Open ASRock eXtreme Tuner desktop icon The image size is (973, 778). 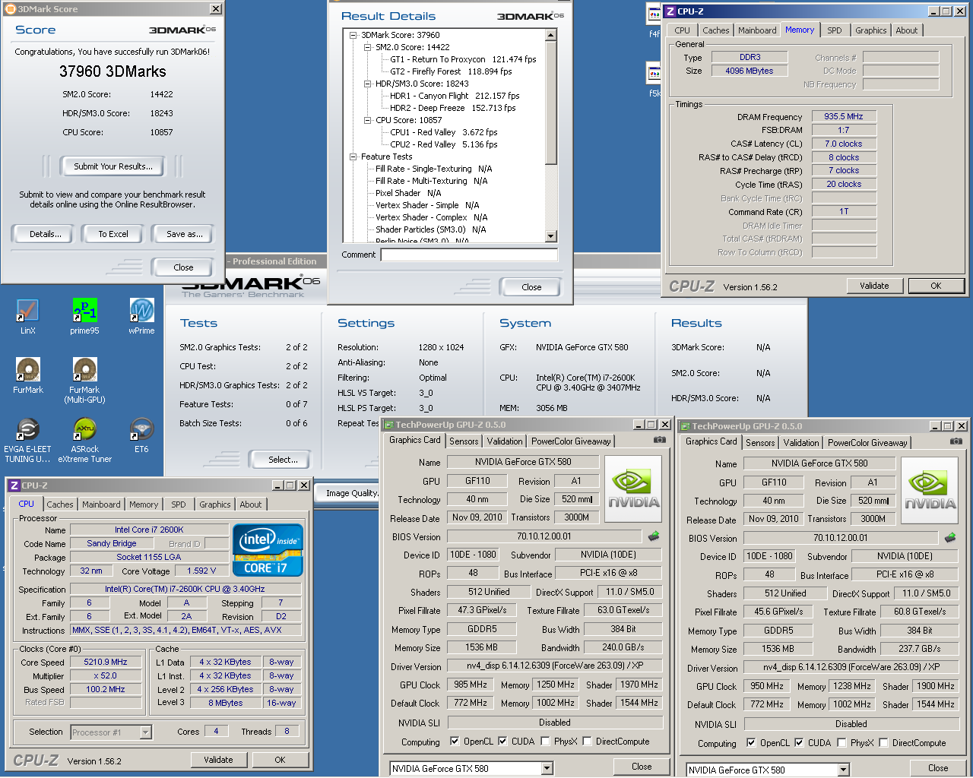84,440
